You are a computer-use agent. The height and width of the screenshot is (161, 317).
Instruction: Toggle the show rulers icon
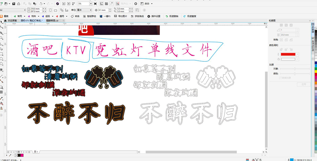[101, 4]
